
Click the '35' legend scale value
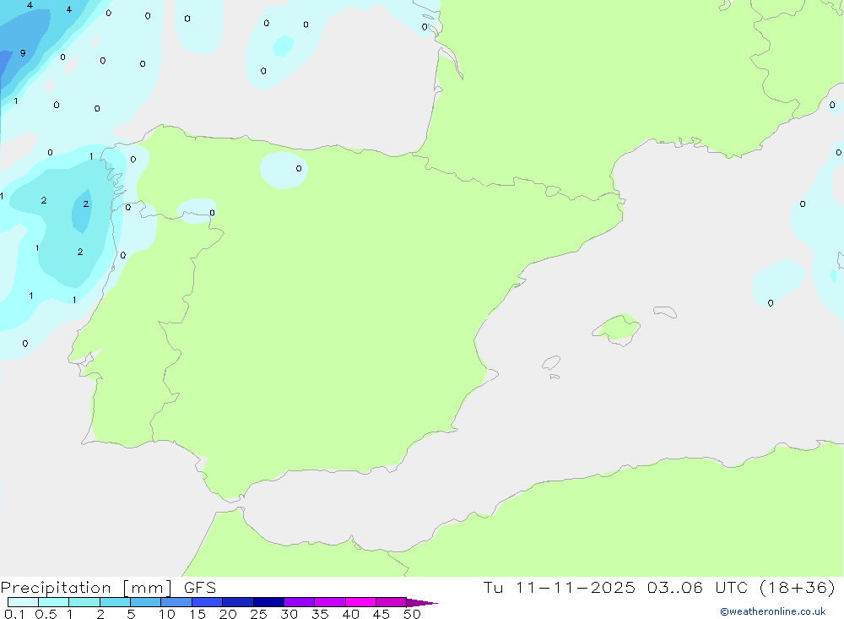tap(320, 614)
